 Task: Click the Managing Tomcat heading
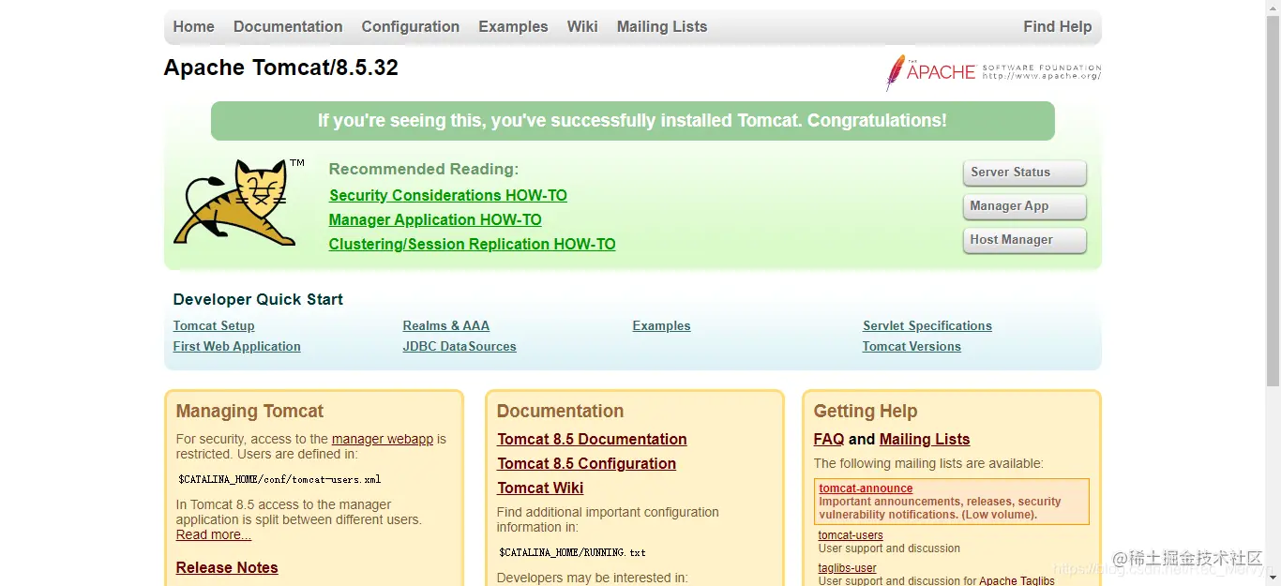[x=249, y=411]
